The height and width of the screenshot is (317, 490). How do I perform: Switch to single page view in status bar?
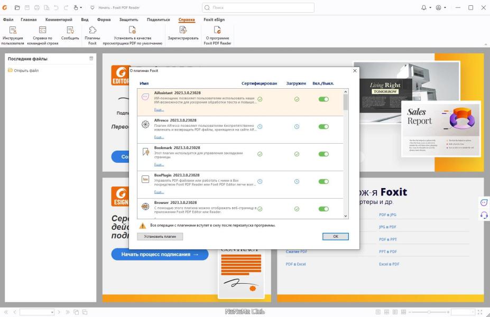(378, 312)
